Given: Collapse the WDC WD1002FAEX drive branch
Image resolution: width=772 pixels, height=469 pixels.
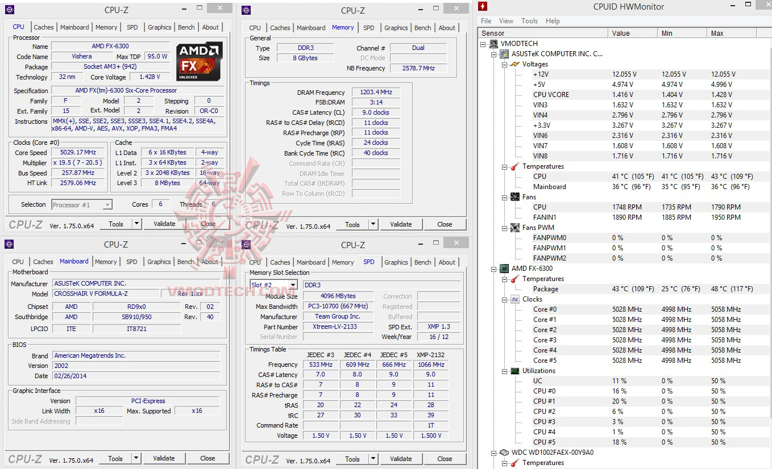Looking at the screenshot, I should point(494,453).
